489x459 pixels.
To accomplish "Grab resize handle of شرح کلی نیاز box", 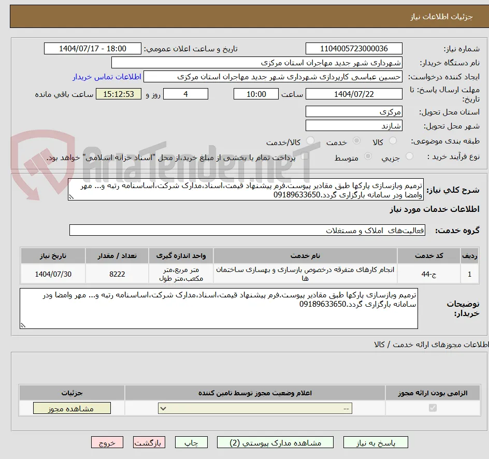I will [x=71, y=197].
